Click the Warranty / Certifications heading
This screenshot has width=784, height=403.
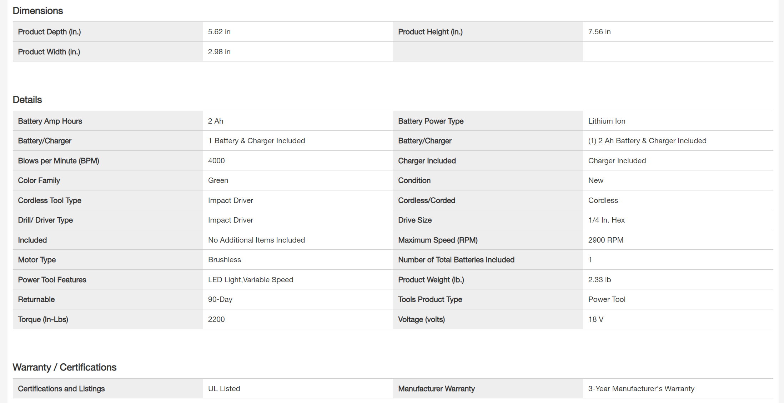(65, 367)
